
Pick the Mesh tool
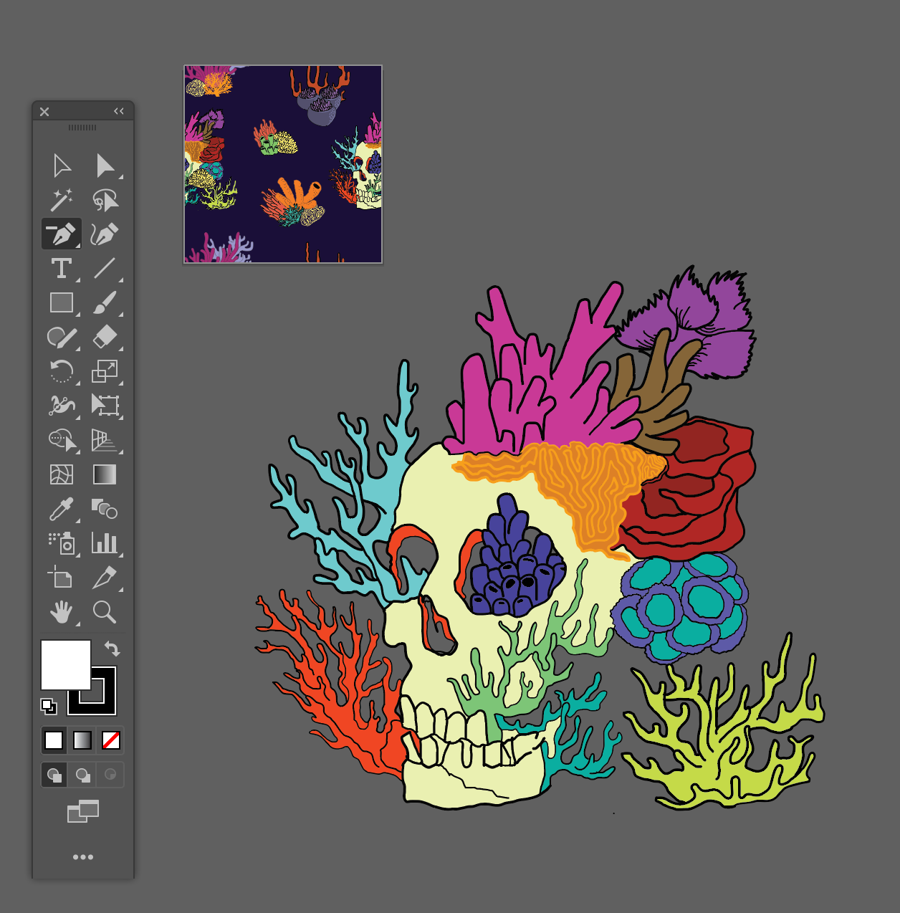coord(62,474)
